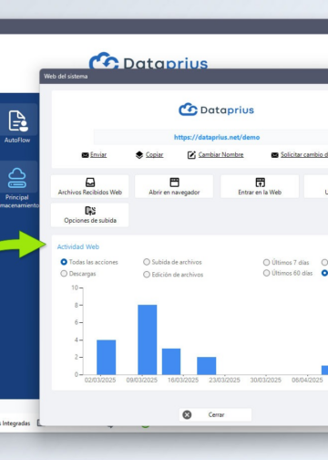Click the Solicitar cambio envelope icon

tap(274, 155)
